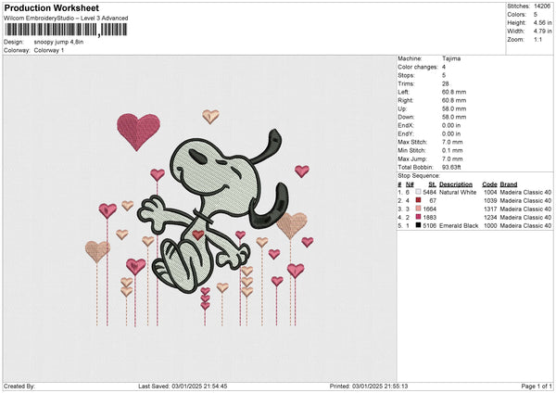Click the small red heart on Snoopy's chest
This screenshot has width=556, height=393.
197,235
